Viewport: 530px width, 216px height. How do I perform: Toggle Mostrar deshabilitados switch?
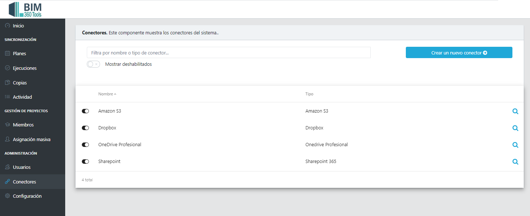pyautogui.click(x=93, y=64)
